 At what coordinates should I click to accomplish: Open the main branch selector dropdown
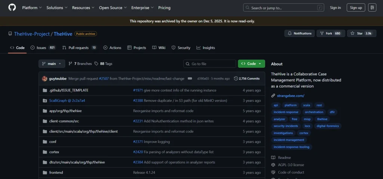52,63
